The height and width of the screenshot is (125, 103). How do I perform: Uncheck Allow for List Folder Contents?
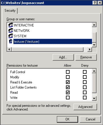click(68, 87)
